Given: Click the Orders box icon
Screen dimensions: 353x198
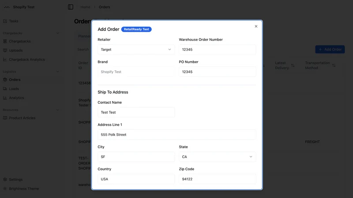Looking at the screenshot, I should pos(5,80).
